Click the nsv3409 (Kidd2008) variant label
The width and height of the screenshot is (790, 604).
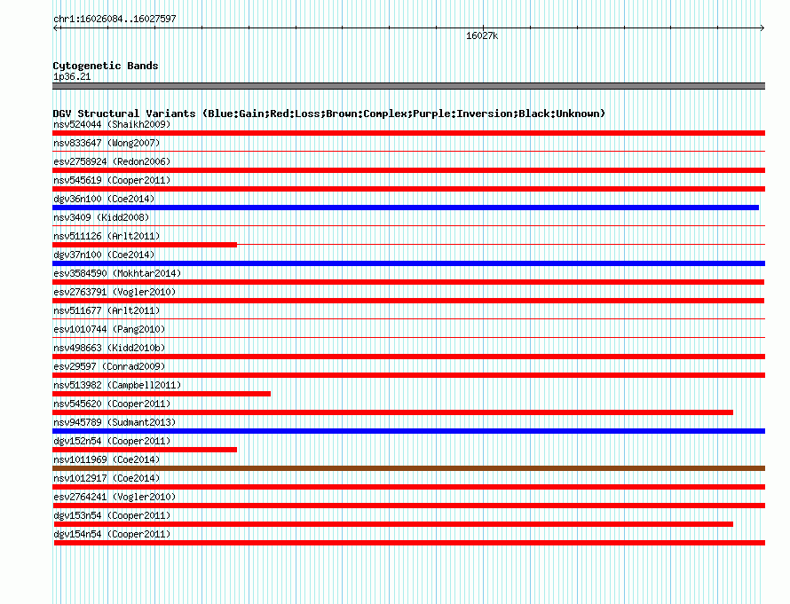click(x=101, y=217)
